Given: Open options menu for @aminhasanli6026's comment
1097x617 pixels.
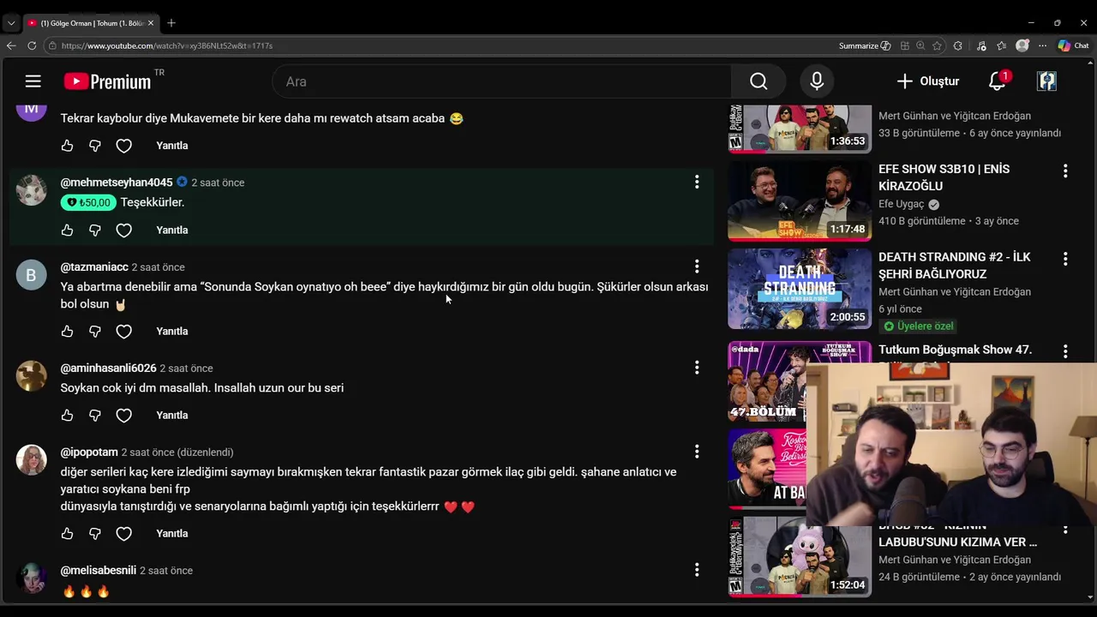Looking at the screenshot, I should tap(697, 368).
